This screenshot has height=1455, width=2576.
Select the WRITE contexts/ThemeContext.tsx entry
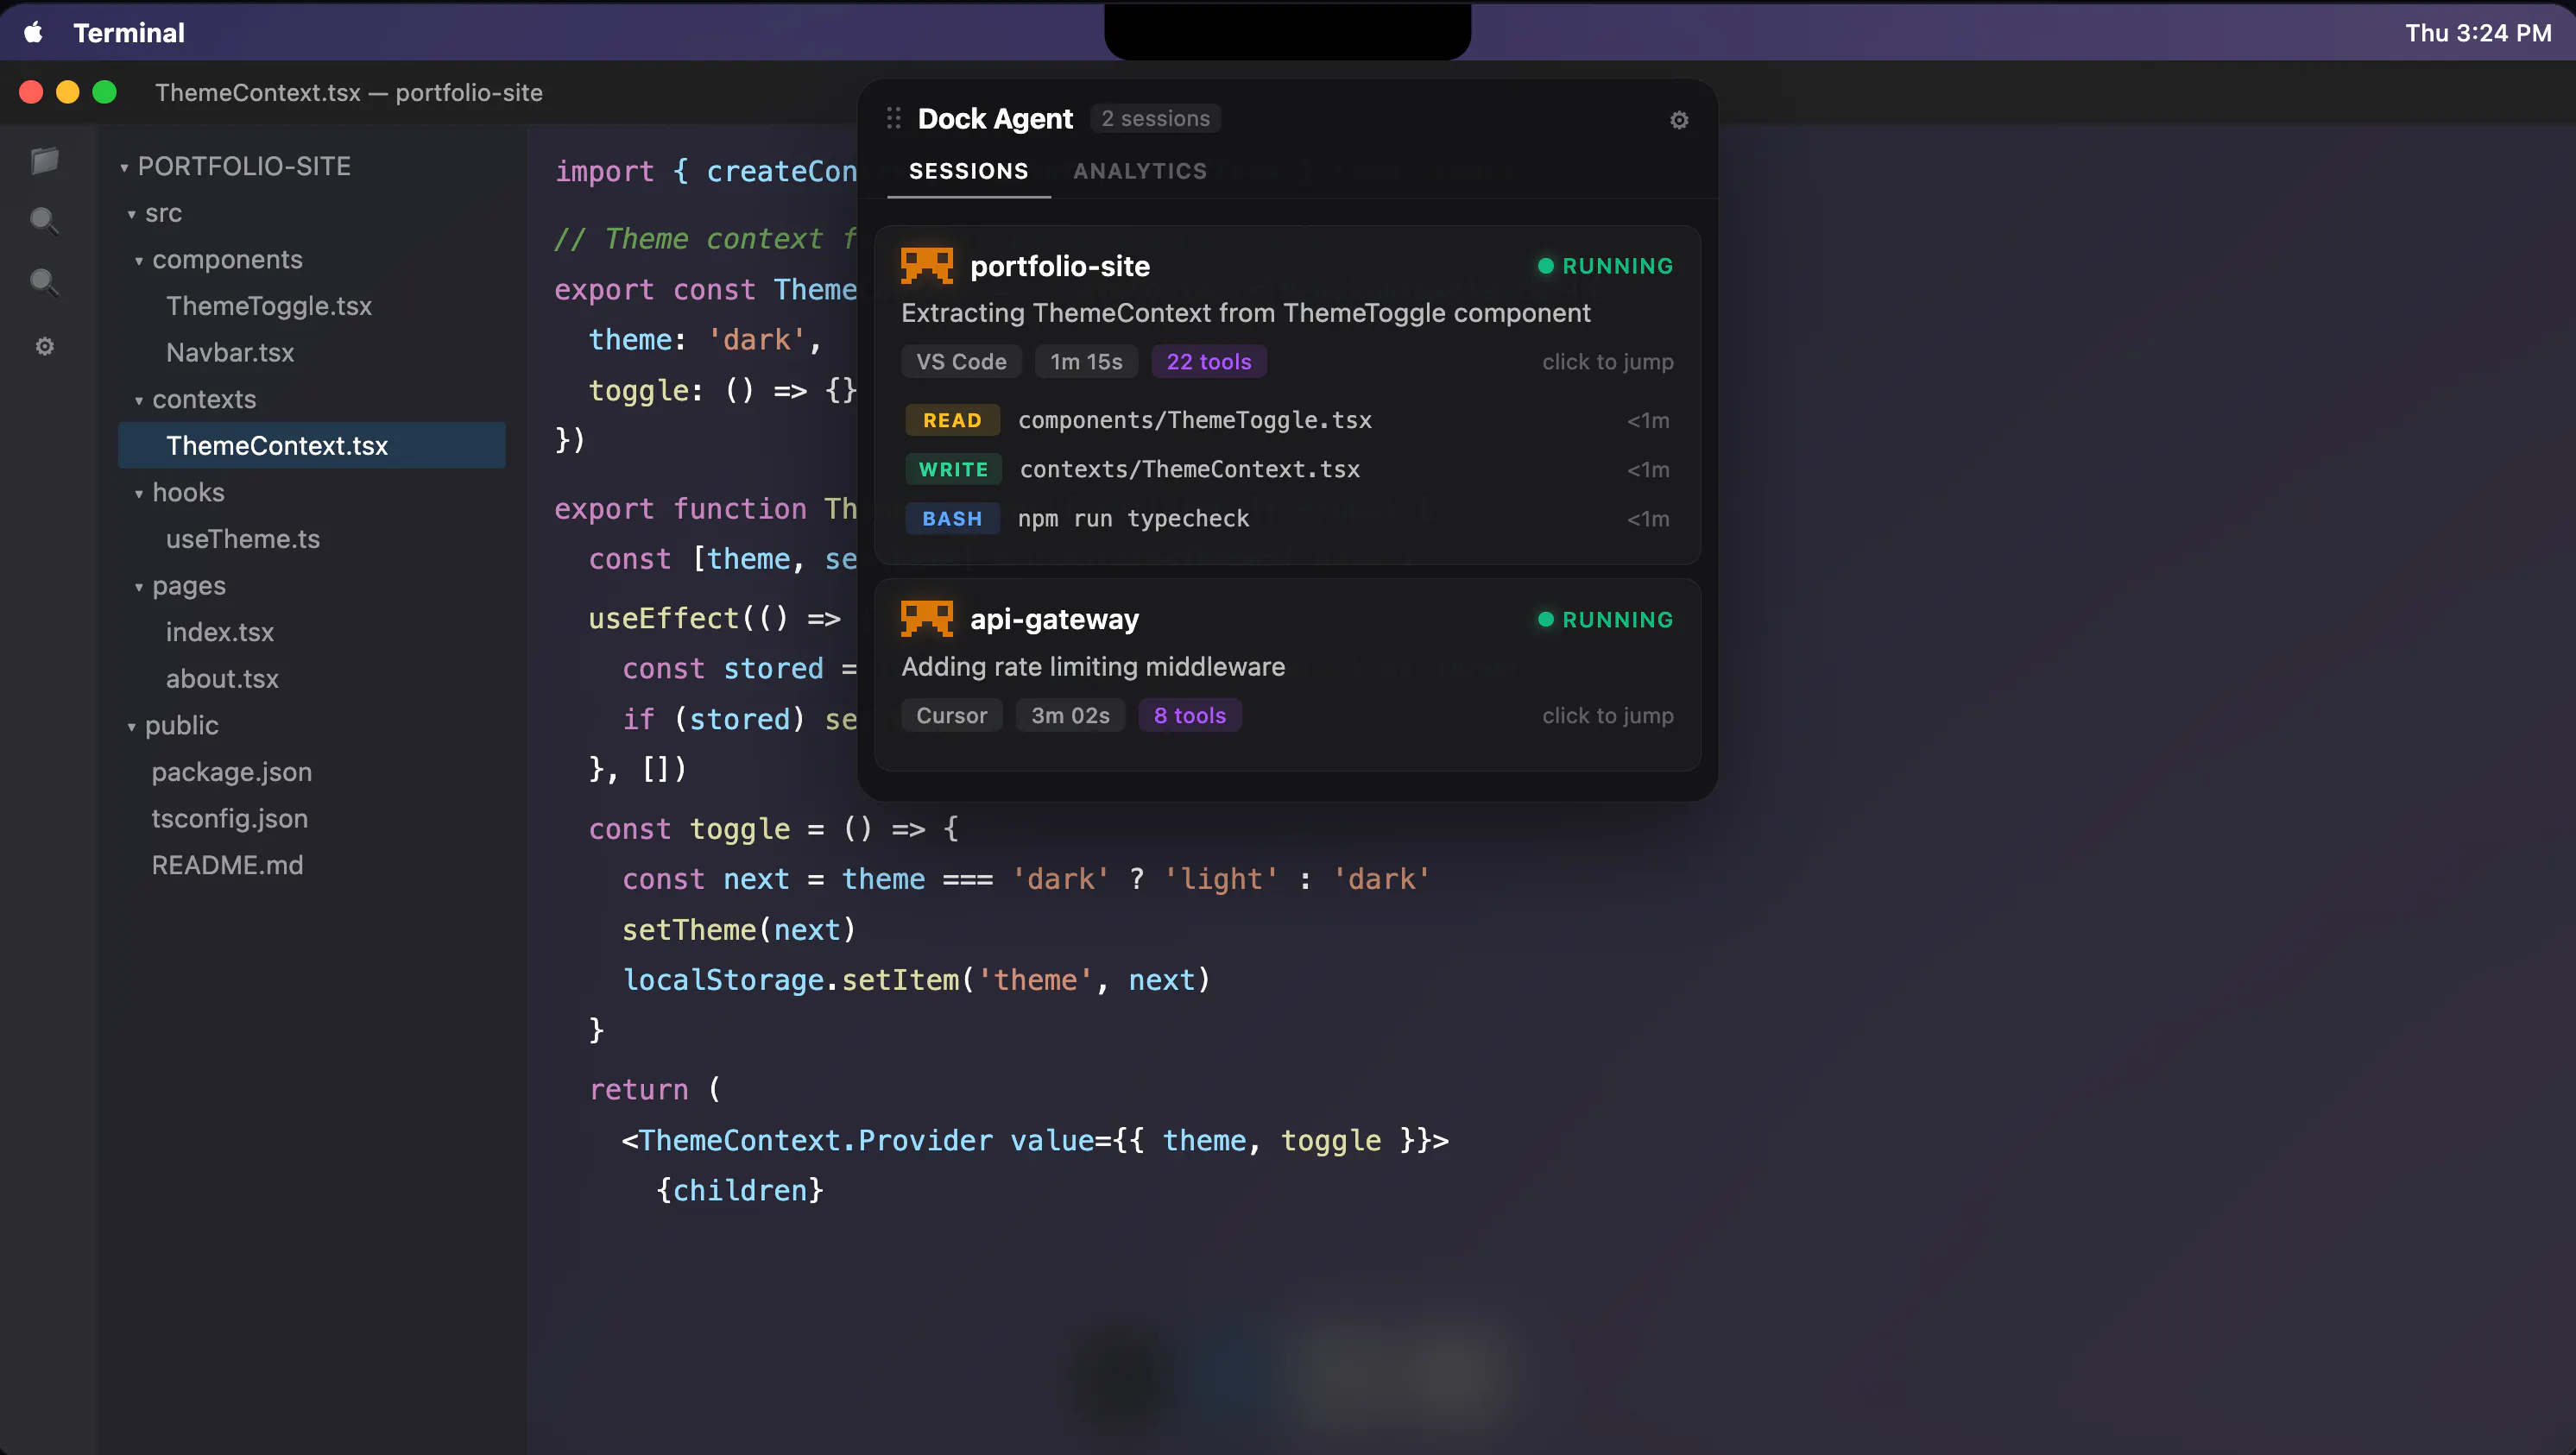click(1287, 469)
